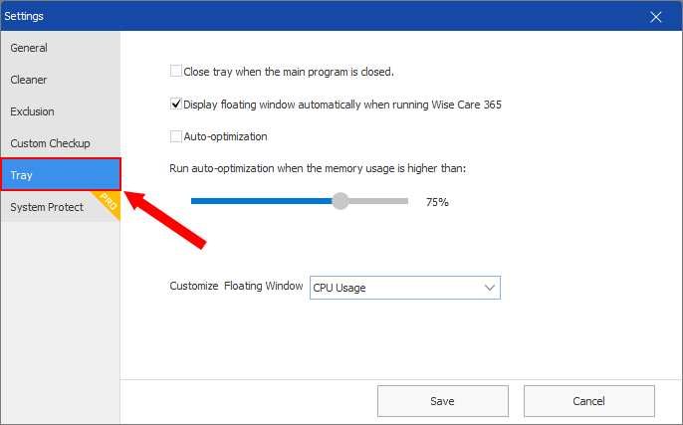
Task: Click the blue portion of the memory slider
Action: click(261, 201)
